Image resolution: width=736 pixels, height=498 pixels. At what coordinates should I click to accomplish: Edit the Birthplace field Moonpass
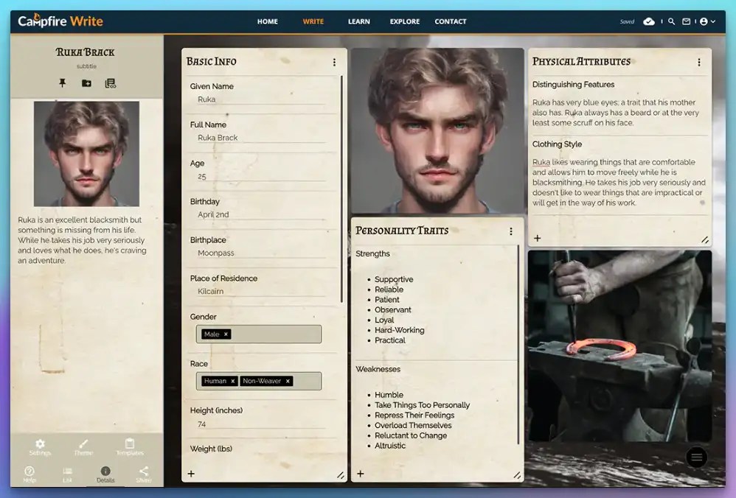(261, 253)
